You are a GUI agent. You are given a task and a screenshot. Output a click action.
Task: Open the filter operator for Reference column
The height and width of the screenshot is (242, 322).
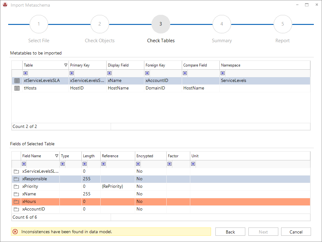pyautogui.click(x=103, y=164)
